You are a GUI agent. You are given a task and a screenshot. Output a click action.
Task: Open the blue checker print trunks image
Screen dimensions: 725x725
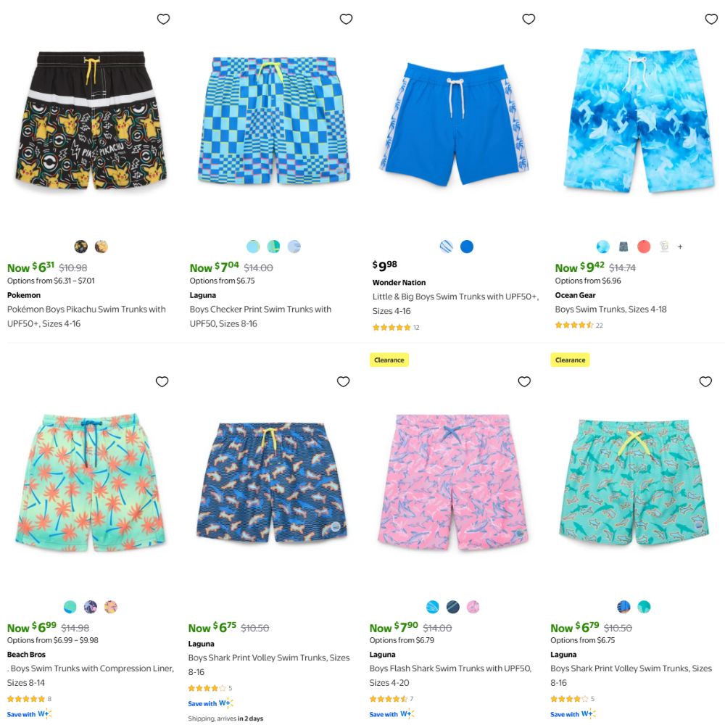274,120
